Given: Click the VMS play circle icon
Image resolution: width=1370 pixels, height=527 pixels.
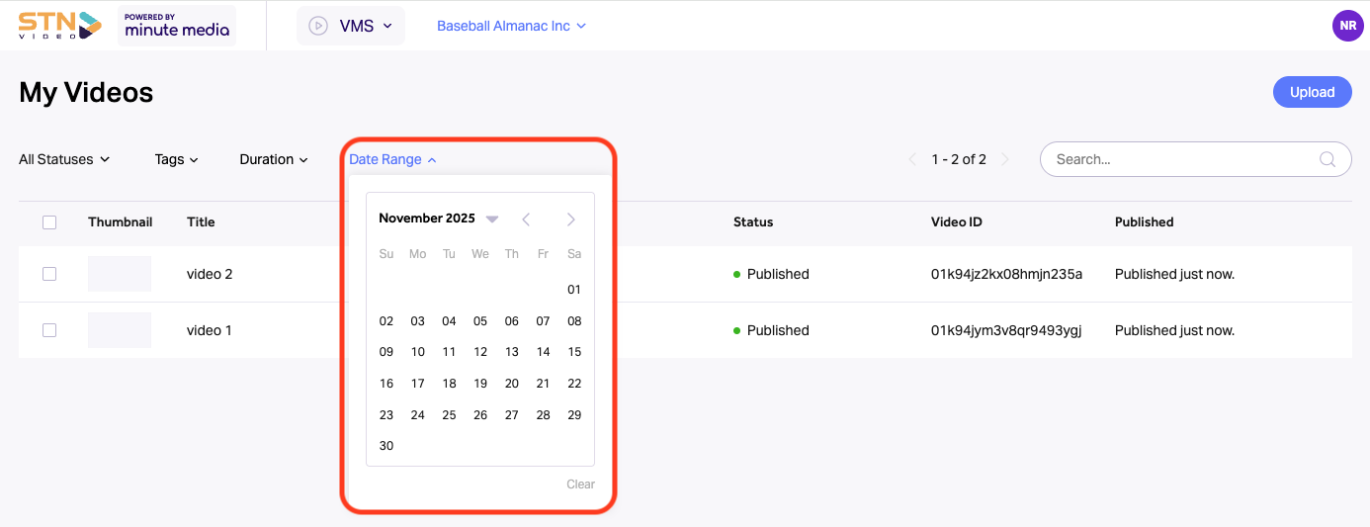Looking at the screenshot, I should coord(318,26).
